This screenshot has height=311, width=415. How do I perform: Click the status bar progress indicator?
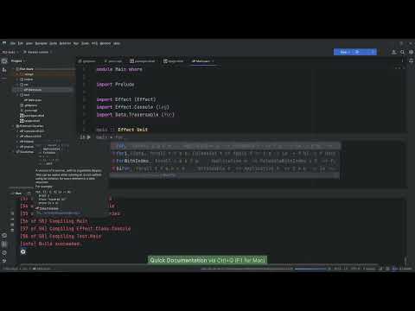tap(310, 269)
